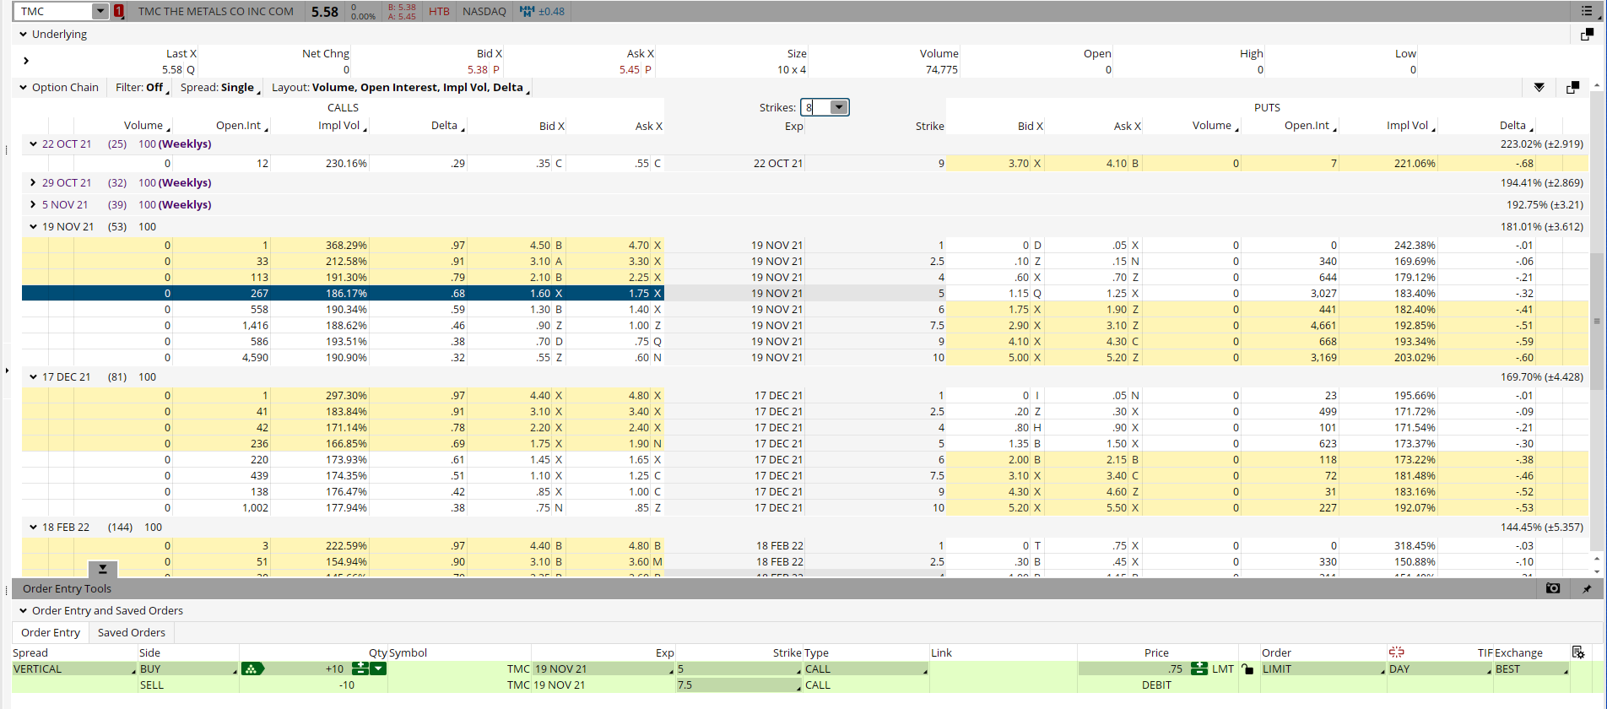Click the red alert badge next to symbol box

click(x=119, y=11)
